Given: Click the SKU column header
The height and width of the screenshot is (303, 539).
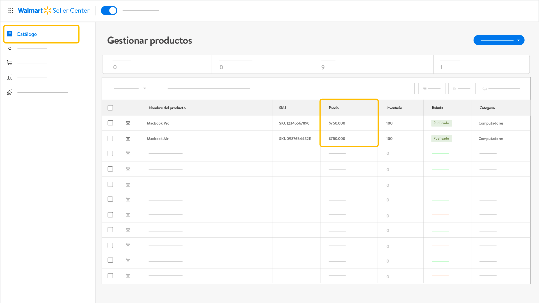Looking at the screenshot, I should pos(282,108).
